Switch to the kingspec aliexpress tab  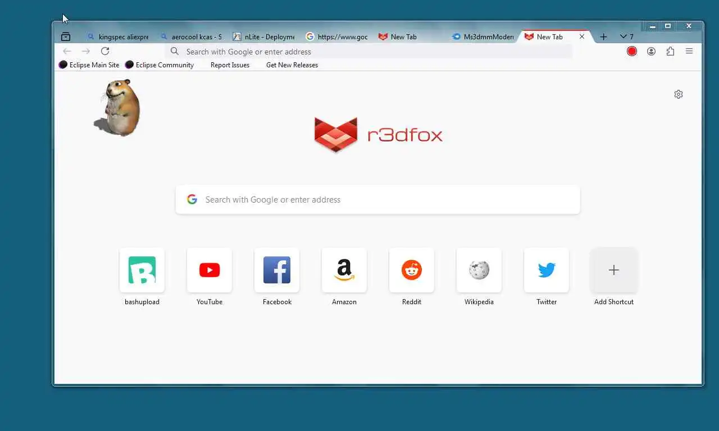pos(118,37)
